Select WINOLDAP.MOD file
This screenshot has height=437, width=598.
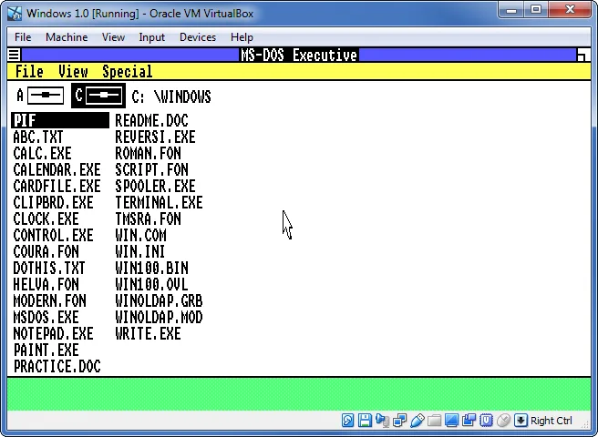159,317
